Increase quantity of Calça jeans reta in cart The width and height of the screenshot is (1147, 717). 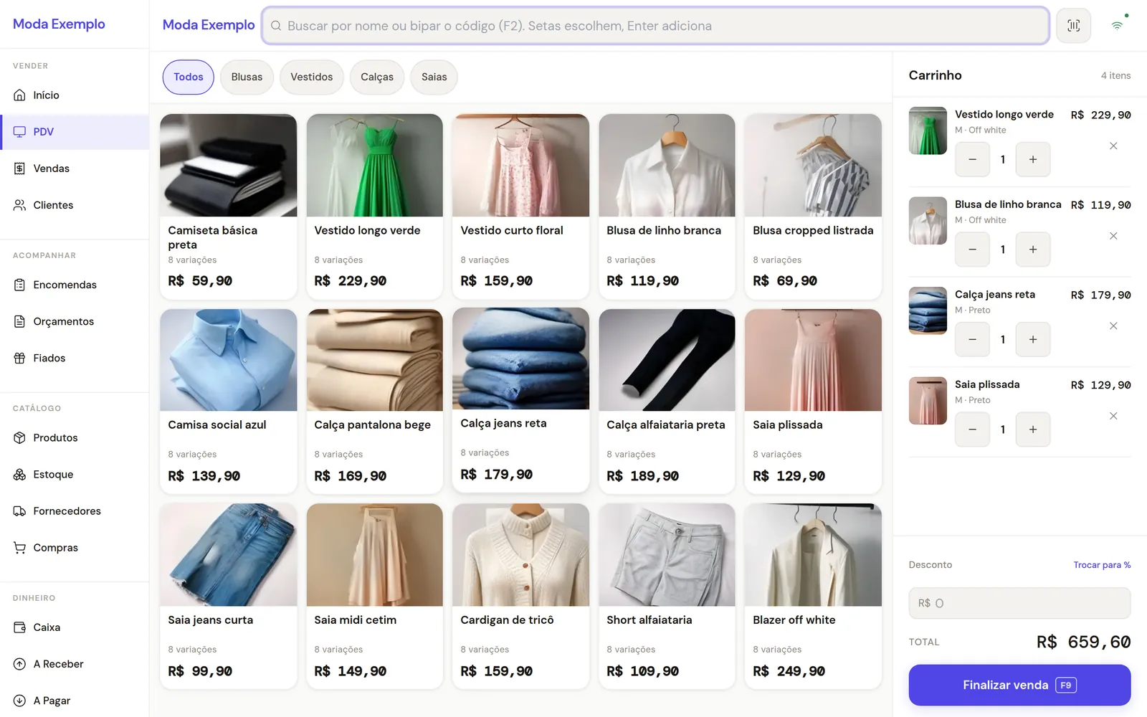coord(1033,339)
